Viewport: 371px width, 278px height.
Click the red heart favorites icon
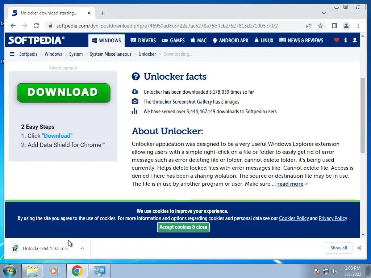(x=336, y=40)
